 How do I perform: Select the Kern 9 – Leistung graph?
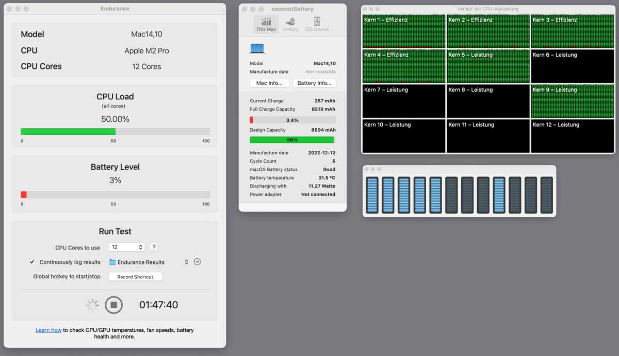tap(573, 101)
